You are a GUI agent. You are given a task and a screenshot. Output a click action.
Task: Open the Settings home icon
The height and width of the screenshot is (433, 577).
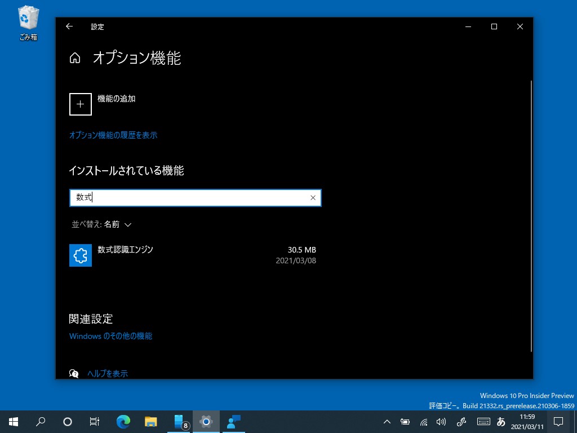75,58
